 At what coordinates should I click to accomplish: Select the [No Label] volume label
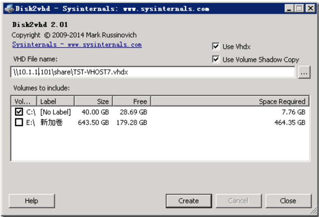55,112
